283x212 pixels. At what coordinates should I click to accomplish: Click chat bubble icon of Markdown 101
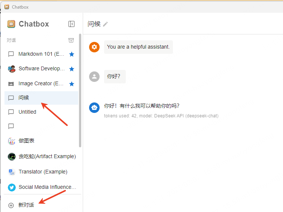11,54
